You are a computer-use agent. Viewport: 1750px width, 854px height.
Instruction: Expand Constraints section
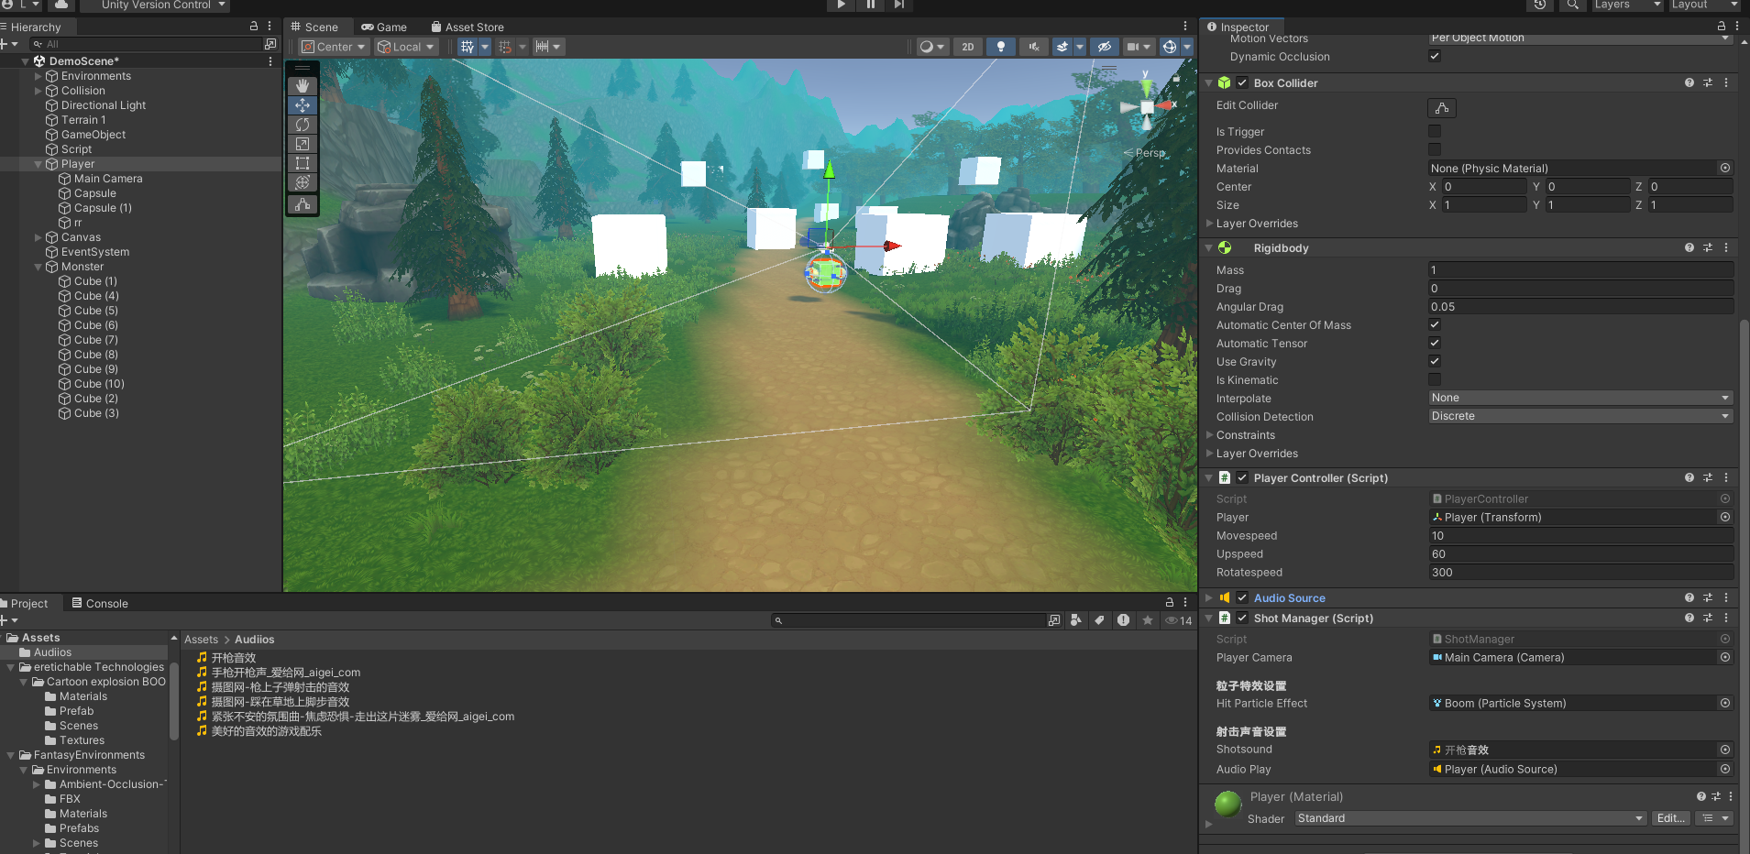pyautogui.click(x=1209, y=435)
